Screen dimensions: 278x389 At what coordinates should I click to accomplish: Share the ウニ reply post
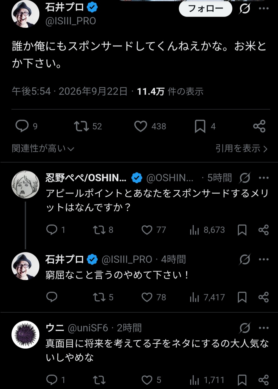click(x=263, y=380)
